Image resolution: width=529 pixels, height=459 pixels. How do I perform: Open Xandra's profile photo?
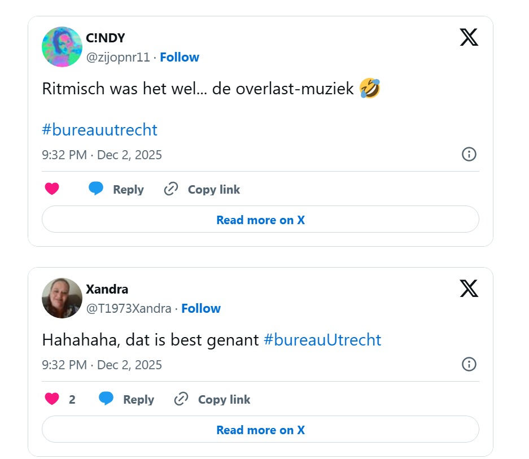pos(62,298)
